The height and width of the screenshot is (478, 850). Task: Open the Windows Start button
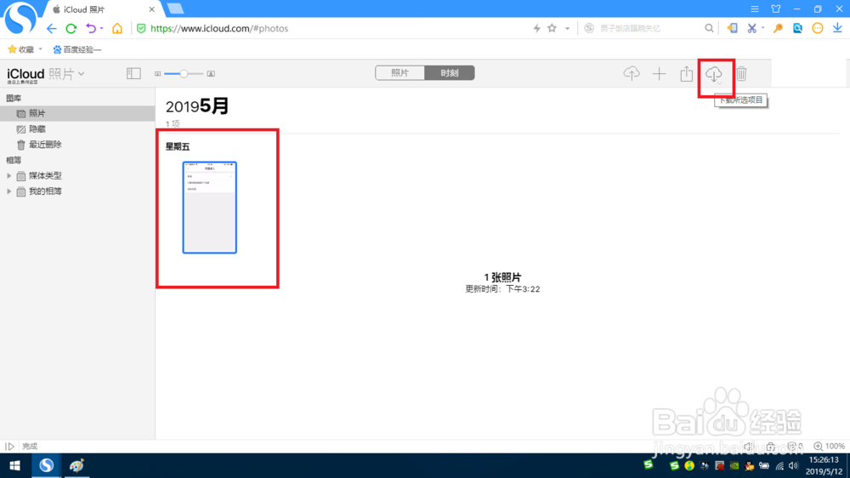(x=15, y=465)
